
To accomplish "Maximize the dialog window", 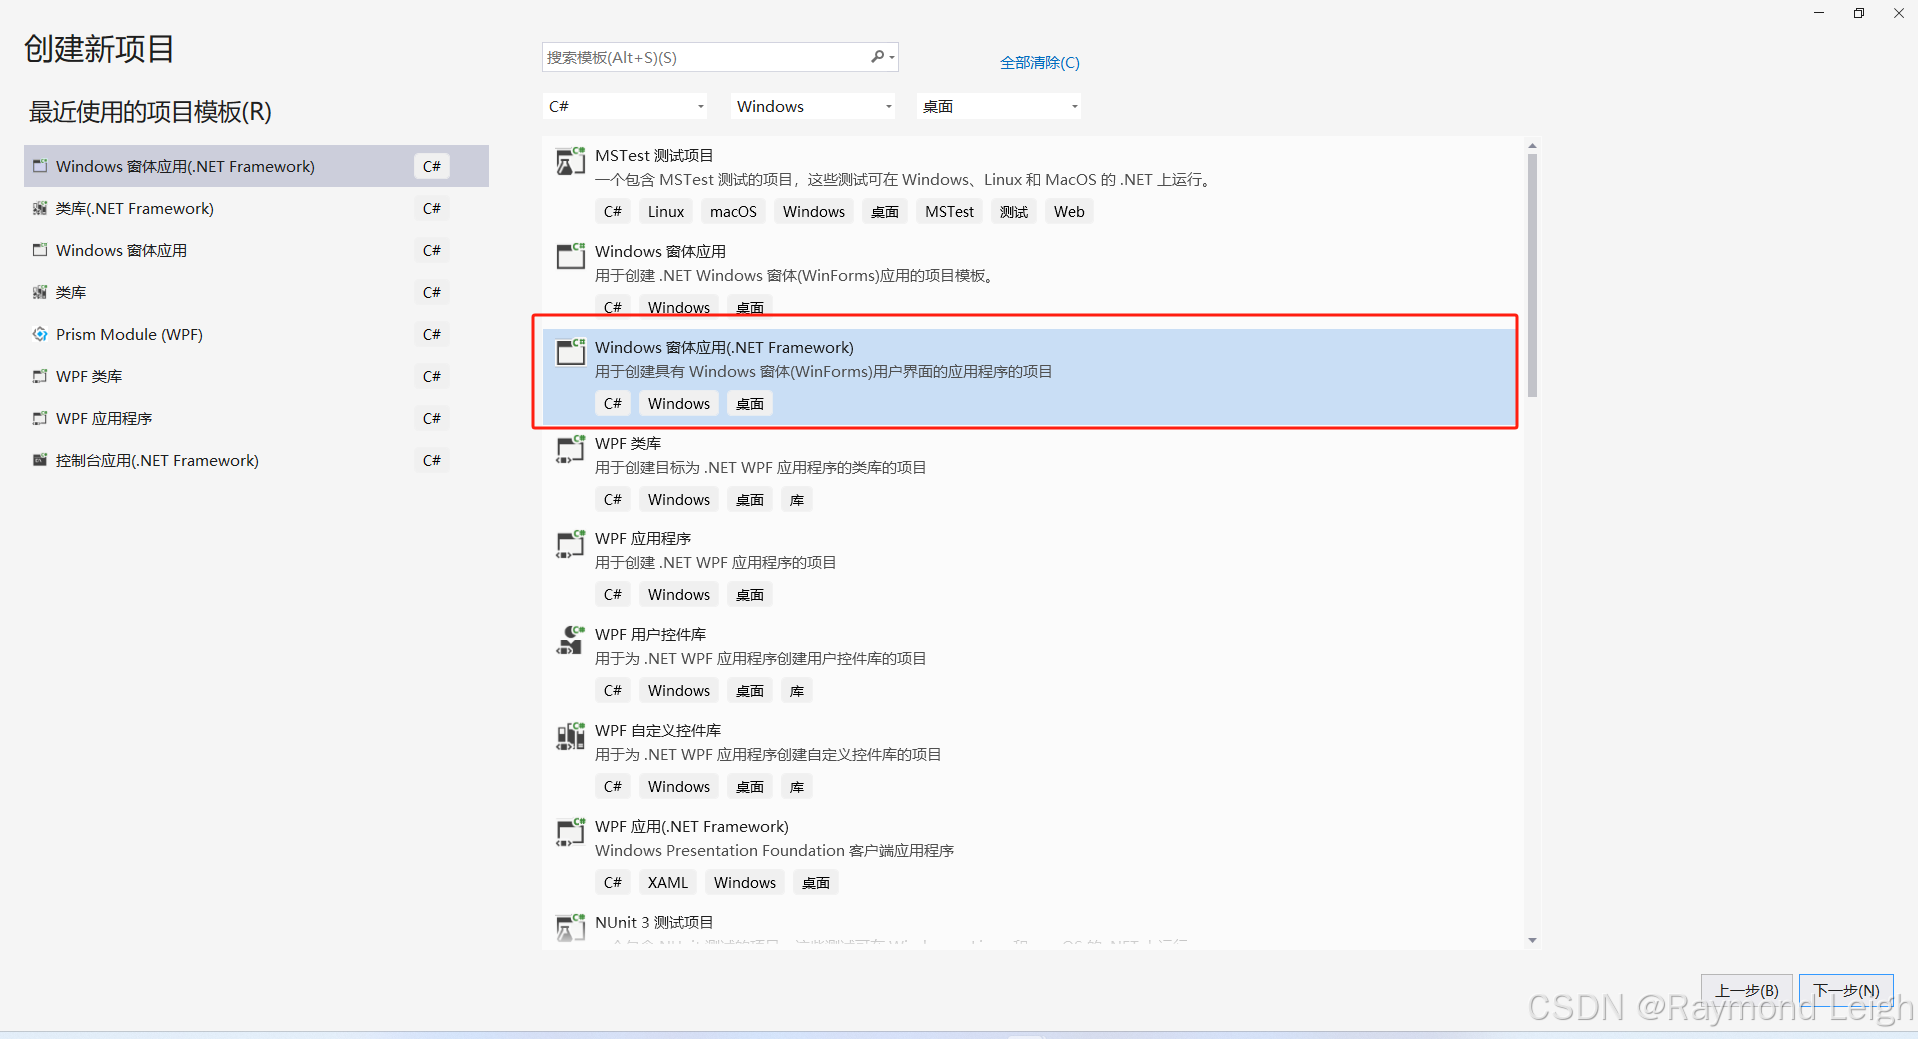I will pos(1859,13).
